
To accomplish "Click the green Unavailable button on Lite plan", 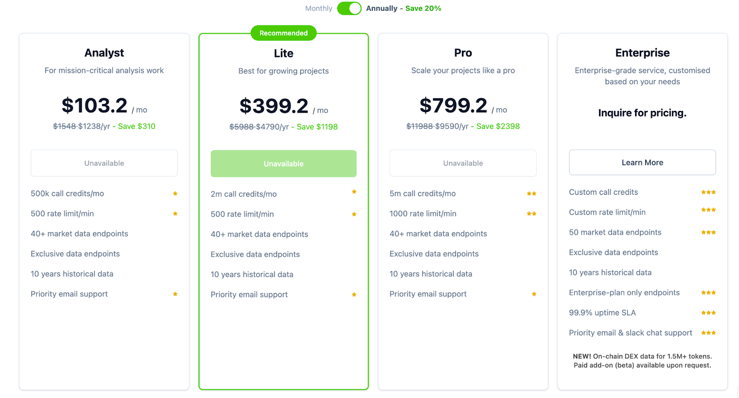I will pos(284,163).
